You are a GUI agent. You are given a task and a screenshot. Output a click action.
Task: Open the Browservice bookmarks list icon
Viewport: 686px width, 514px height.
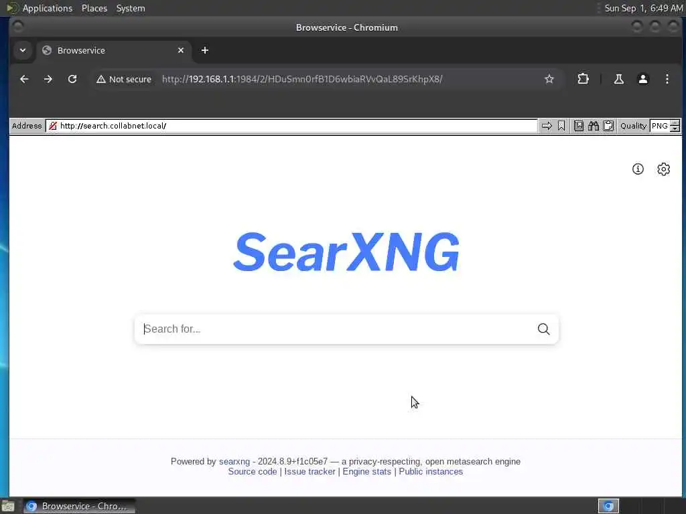point(578,126)
